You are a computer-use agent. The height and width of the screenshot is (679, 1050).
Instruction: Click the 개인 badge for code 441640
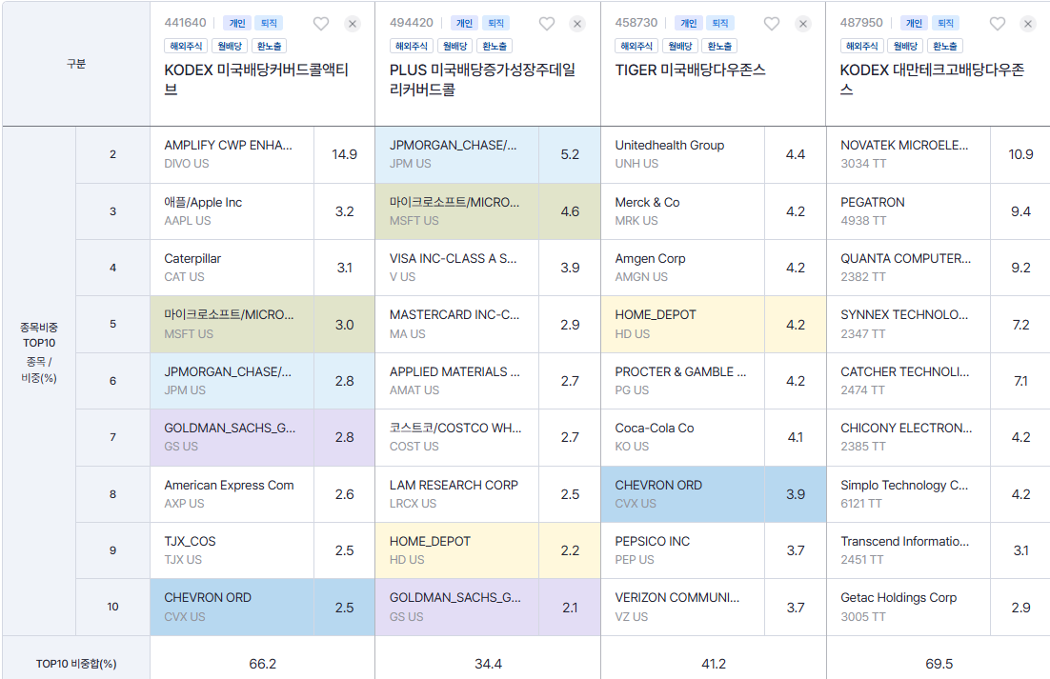(237, 23)
